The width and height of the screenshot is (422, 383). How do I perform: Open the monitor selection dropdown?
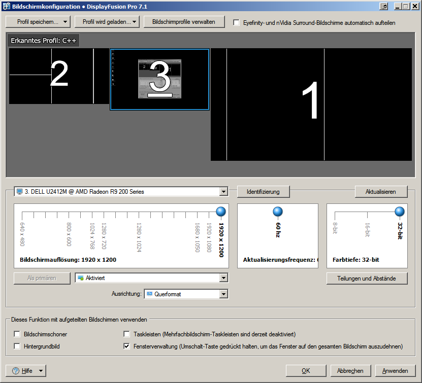click(x=223, y=192)
